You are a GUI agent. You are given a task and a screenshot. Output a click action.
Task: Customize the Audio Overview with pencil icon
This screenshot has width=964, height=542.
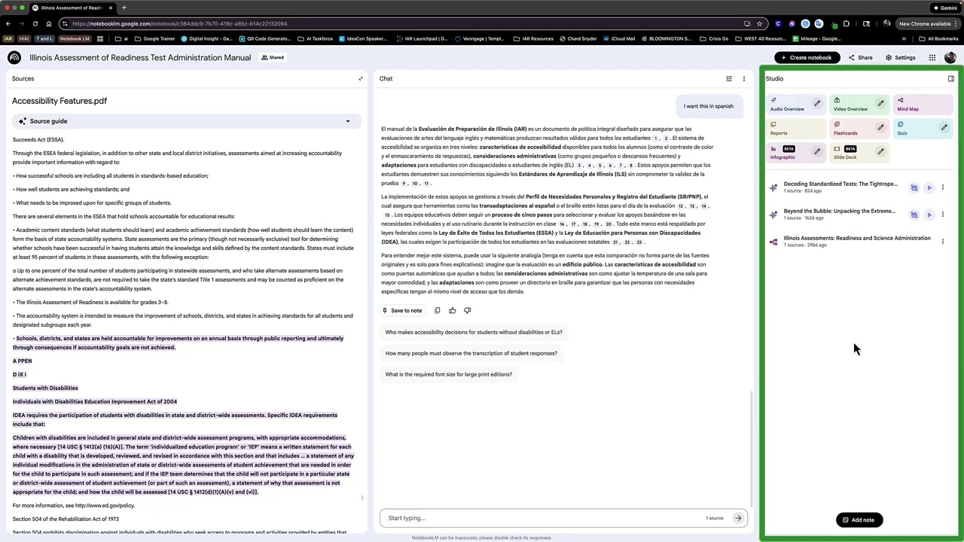(817, 103)
